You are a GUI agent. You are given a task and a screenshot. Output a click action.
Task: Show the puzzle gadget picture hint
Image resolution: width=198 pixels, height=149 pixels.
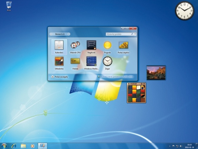[x=142, y=84]
